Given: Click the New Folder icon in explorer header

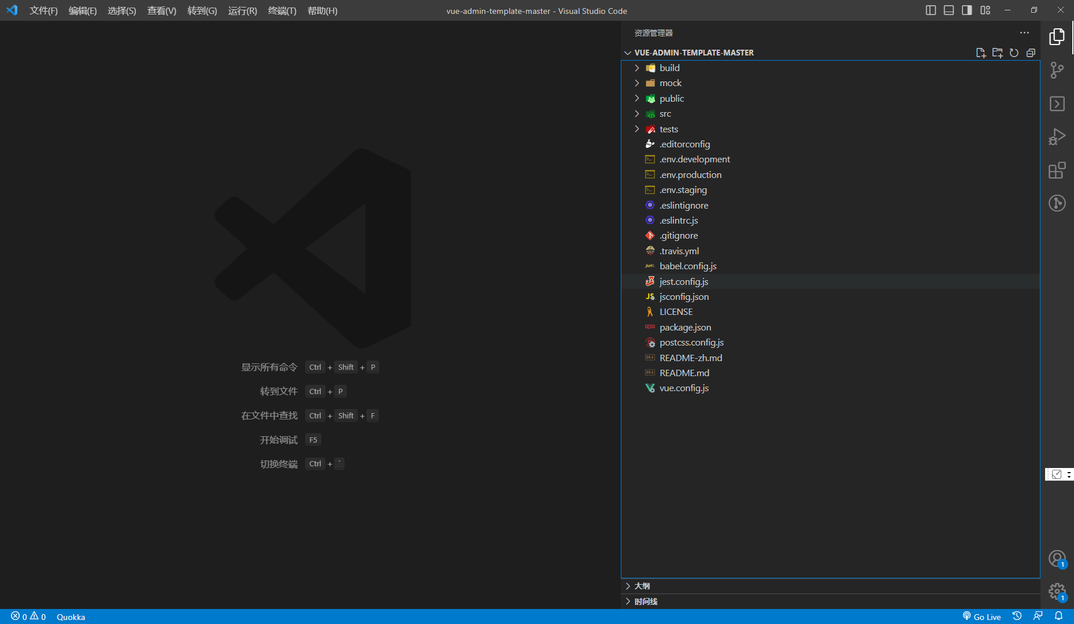Looking at the screenshot, I should point(997,53).
